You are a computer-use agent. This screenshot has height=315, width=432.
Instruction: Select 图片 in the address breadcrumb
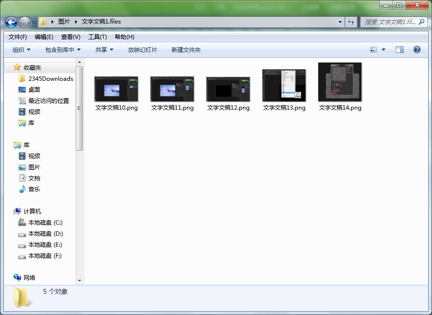(64, 22)
